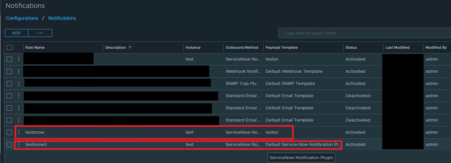Open kebab menu for last Standard Email row
Viewport: 451px width, 163px height.
click(x=19, y=120)
